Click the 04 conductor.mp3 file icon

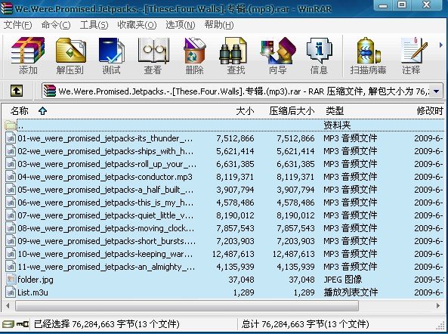(11, 177)
